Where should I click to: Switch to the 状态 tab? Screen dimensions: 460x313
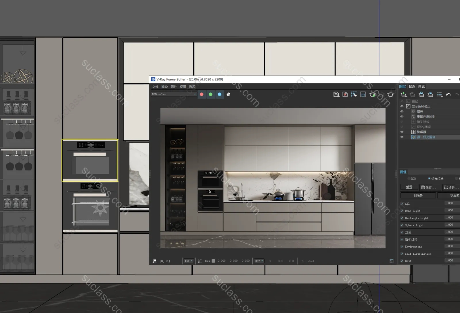click(412, 87)
